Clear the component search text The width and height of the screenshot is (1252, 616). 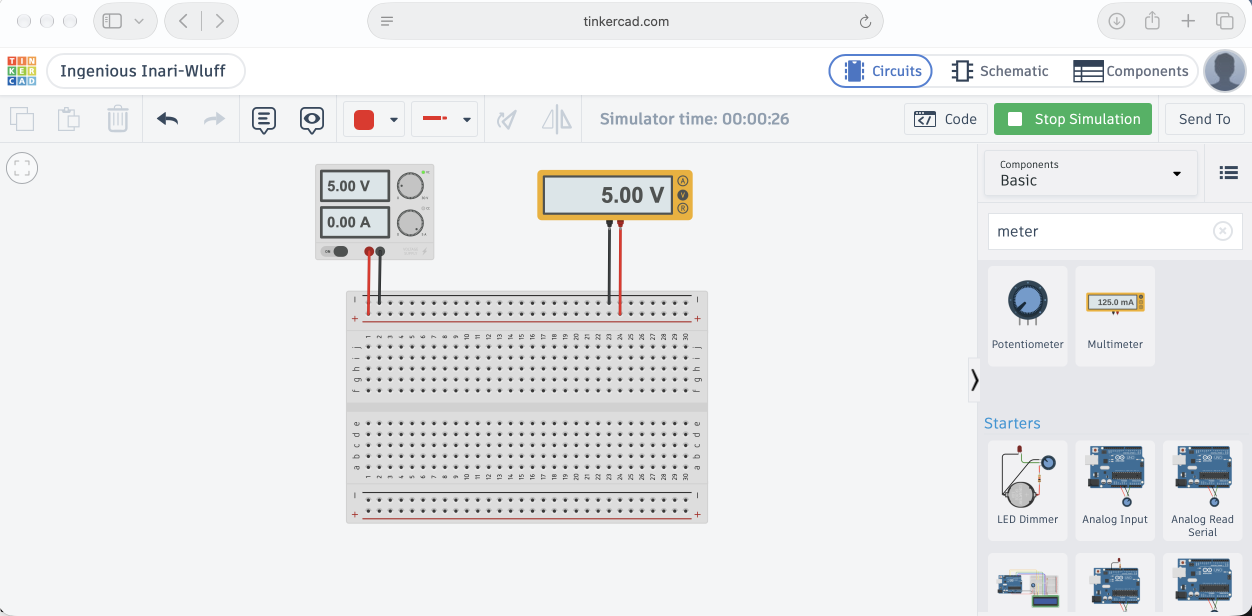click(1222, 231)
